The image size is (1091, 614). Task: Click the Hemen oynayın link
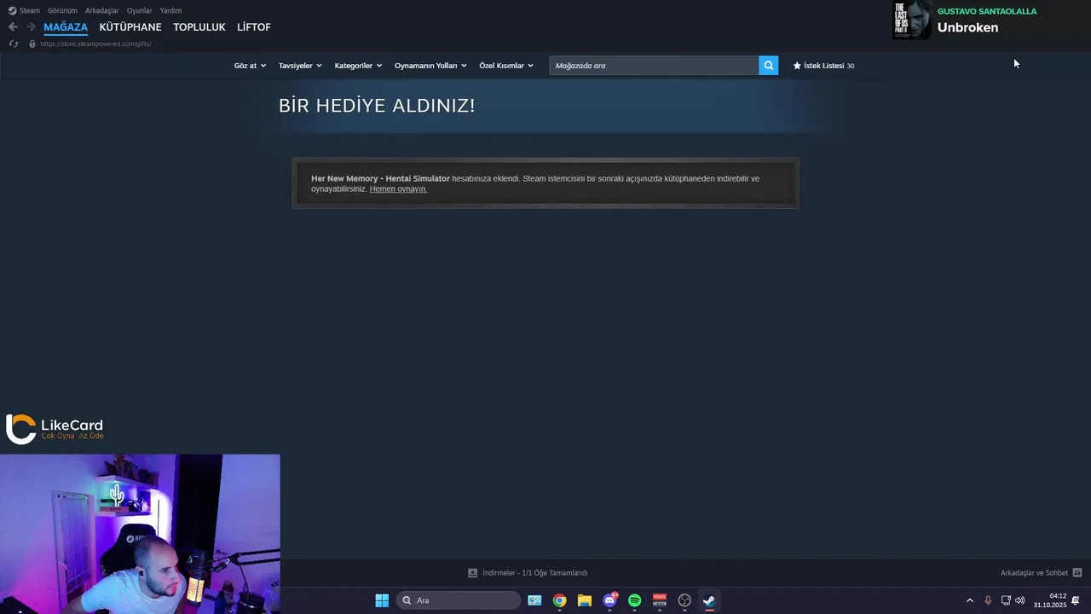(398, 189)
